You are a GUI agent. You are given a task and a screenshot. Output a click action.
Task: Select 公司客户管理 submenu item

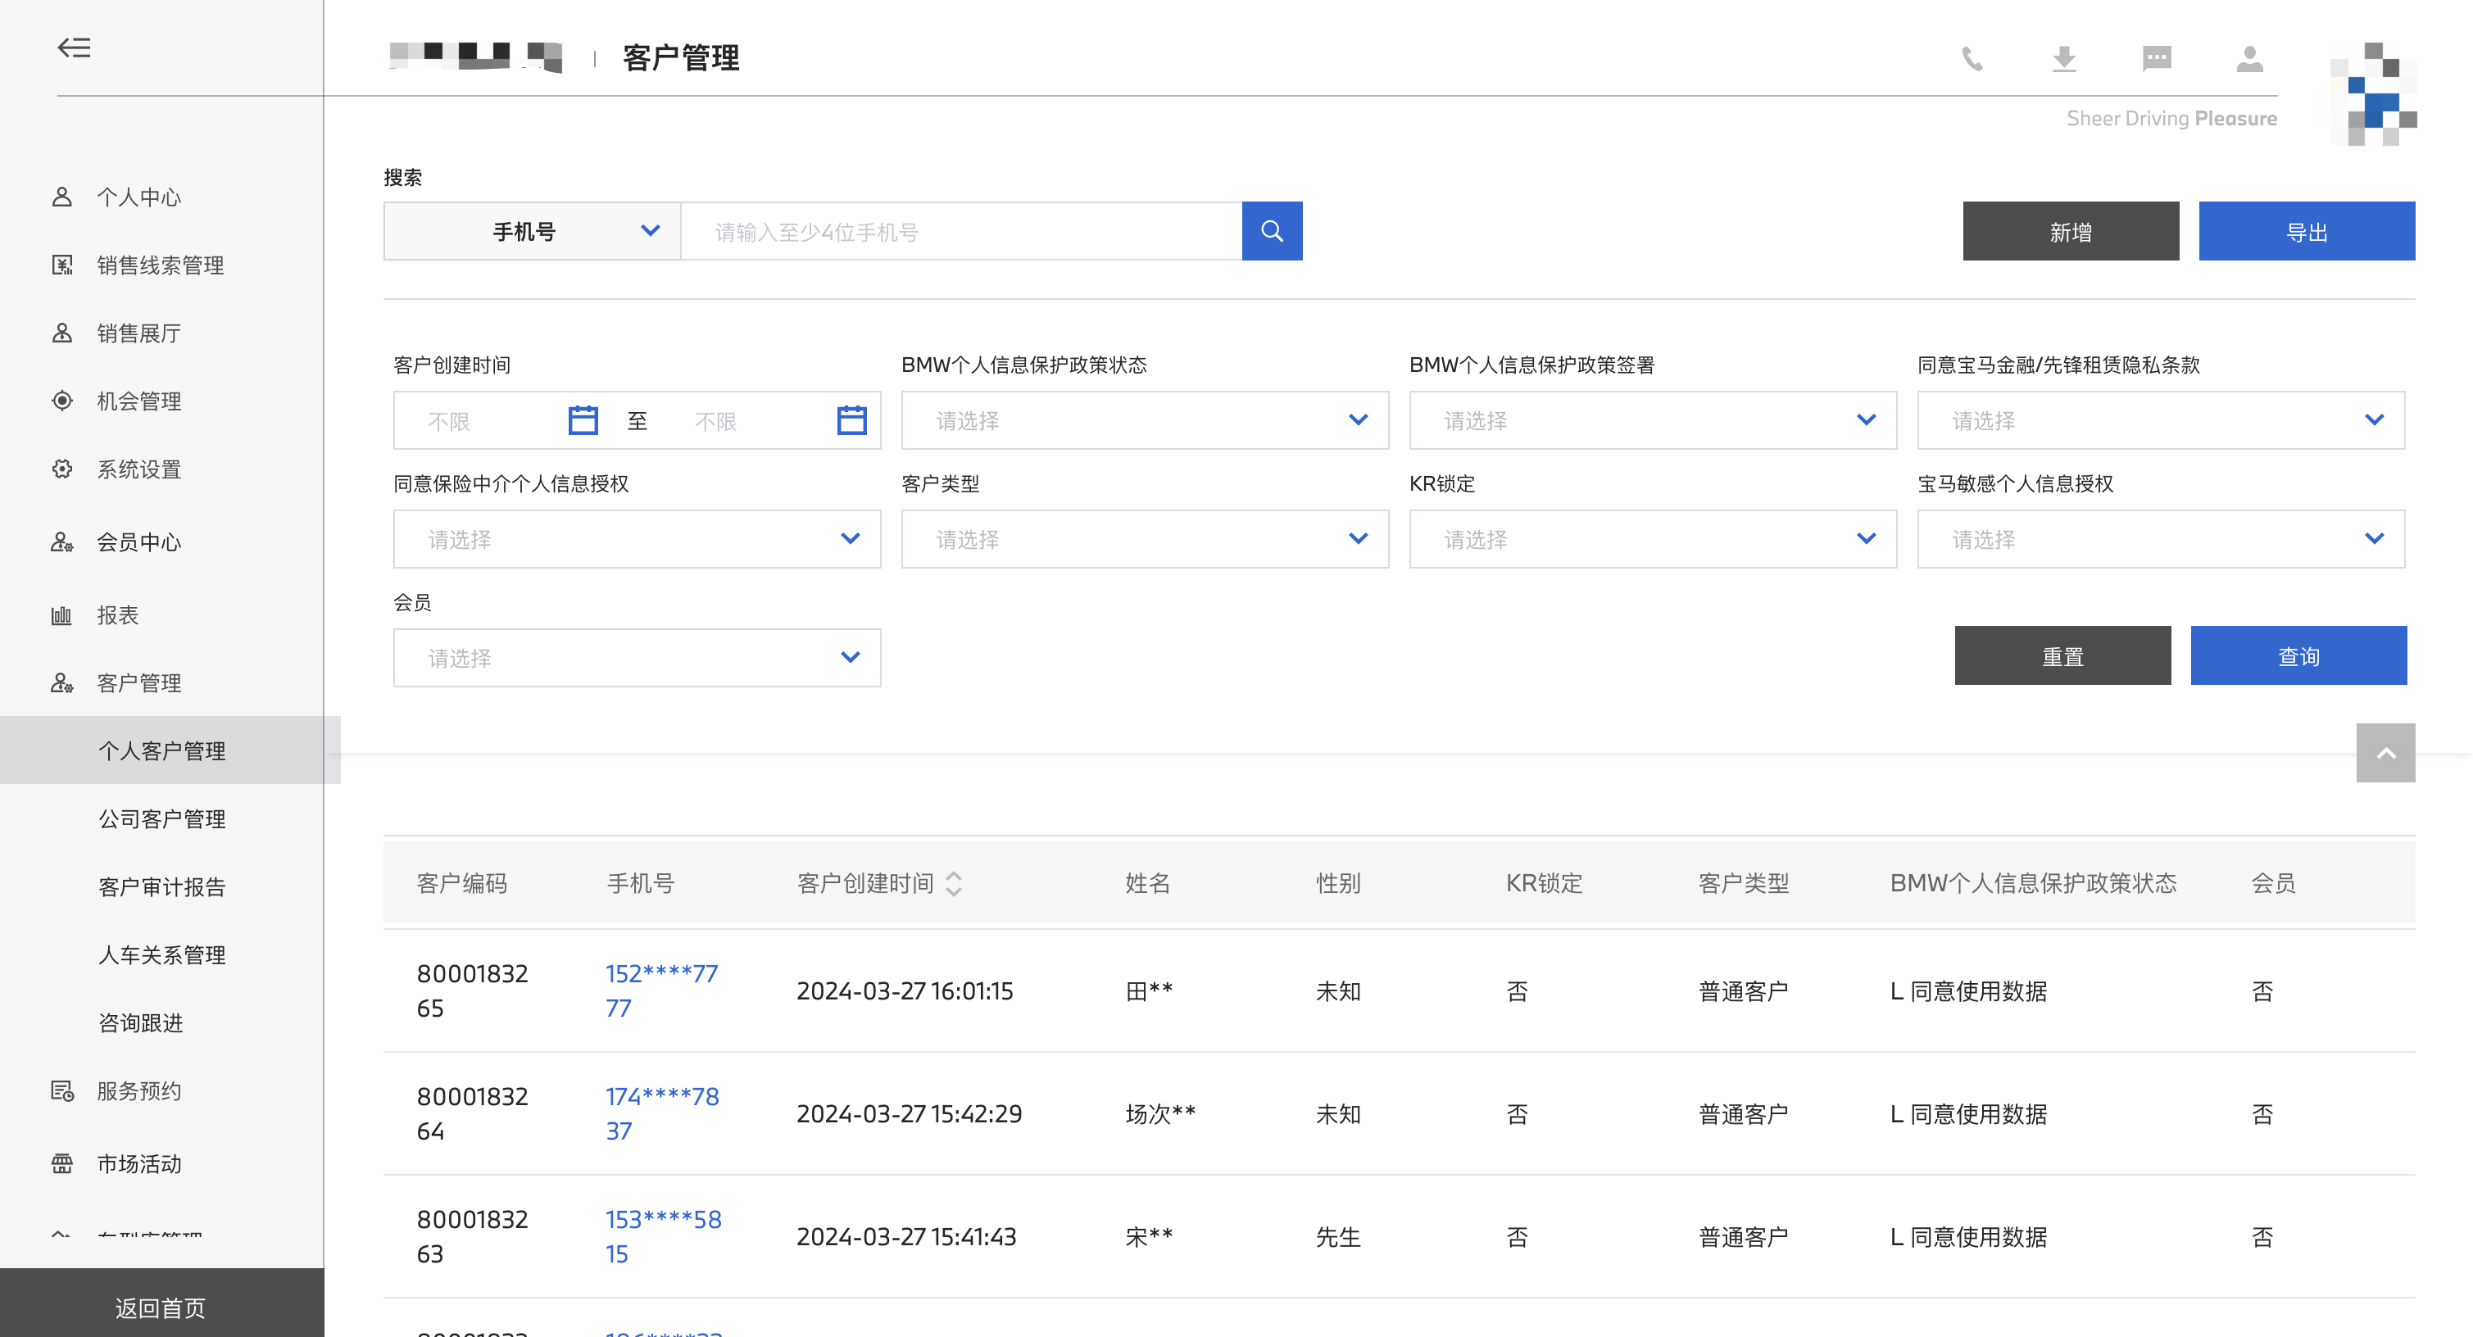click(x=162, y=818)
